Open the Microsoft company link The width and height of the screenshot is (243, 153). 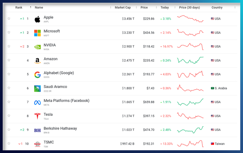pyautogui.click(x=52, y=31)
